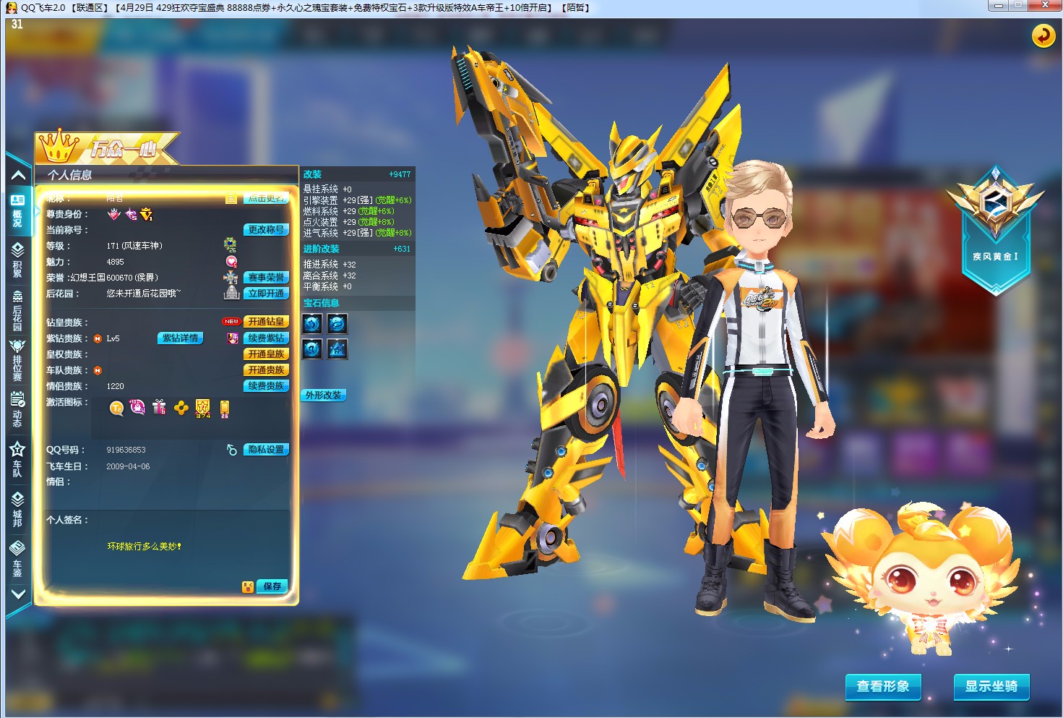Click the 紫钻详情 button
The width and height of the screenshot is (1063, 718).
pos(180,338)
